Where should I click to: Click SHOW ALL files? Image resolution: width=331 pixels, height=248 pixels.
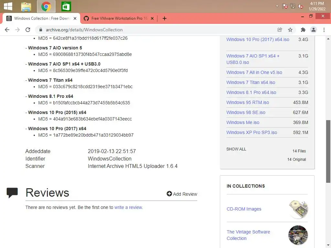(x=236, y=149)
